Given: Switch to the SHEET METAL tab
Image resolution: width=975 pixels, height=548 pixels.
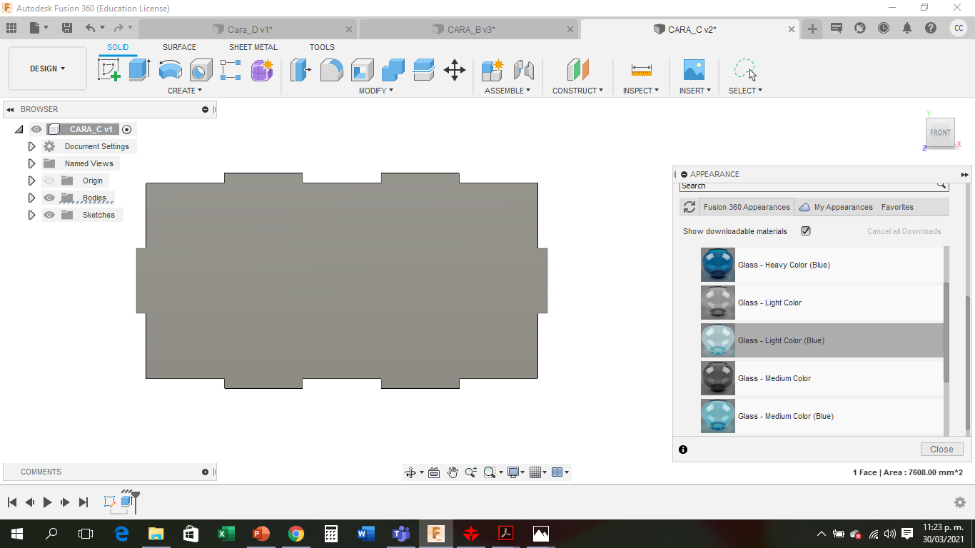Looking at the screenshot, I should (x=253, y=47).
